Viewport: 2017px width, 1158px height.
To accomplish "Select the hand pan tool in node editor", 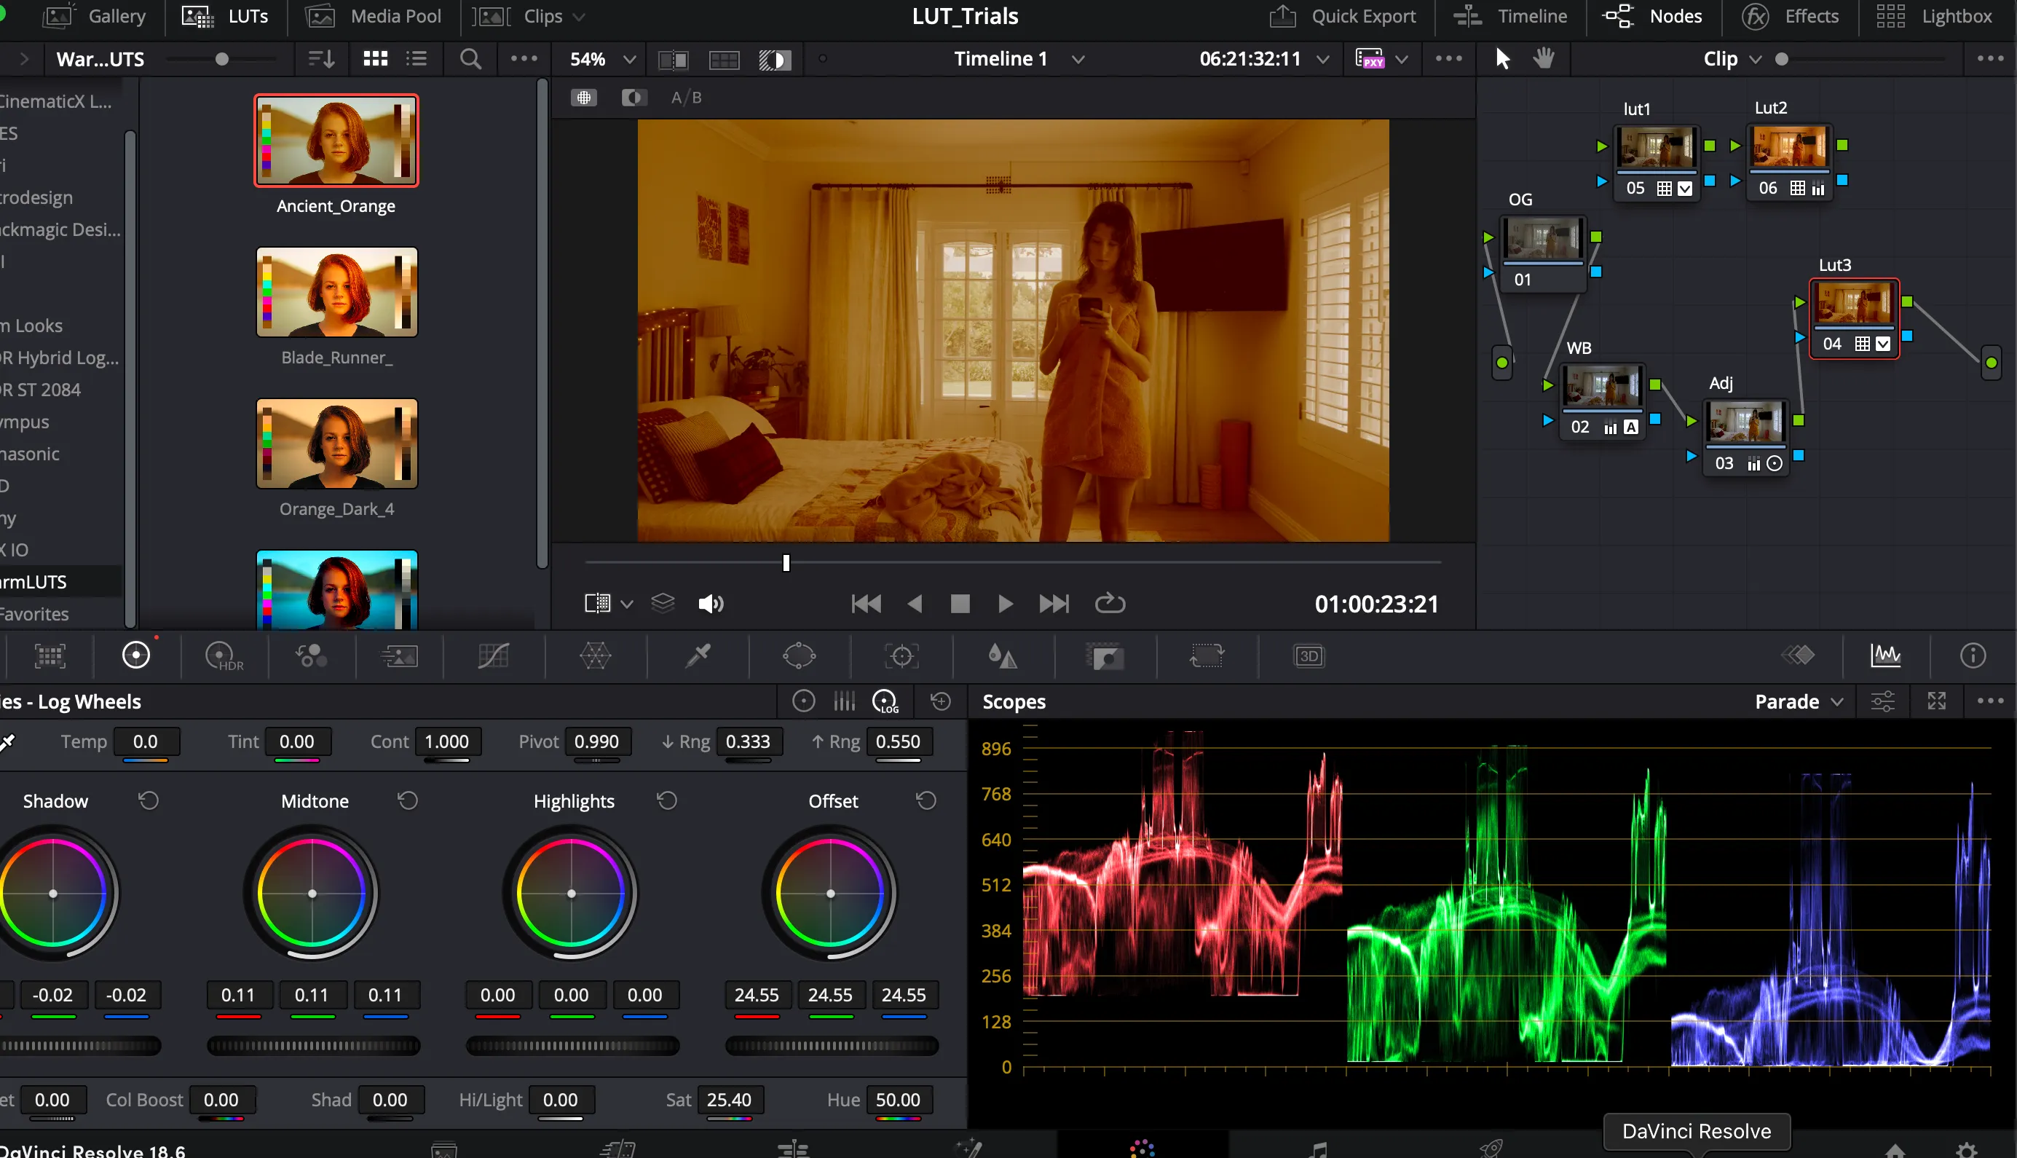I will (1543, 58).
